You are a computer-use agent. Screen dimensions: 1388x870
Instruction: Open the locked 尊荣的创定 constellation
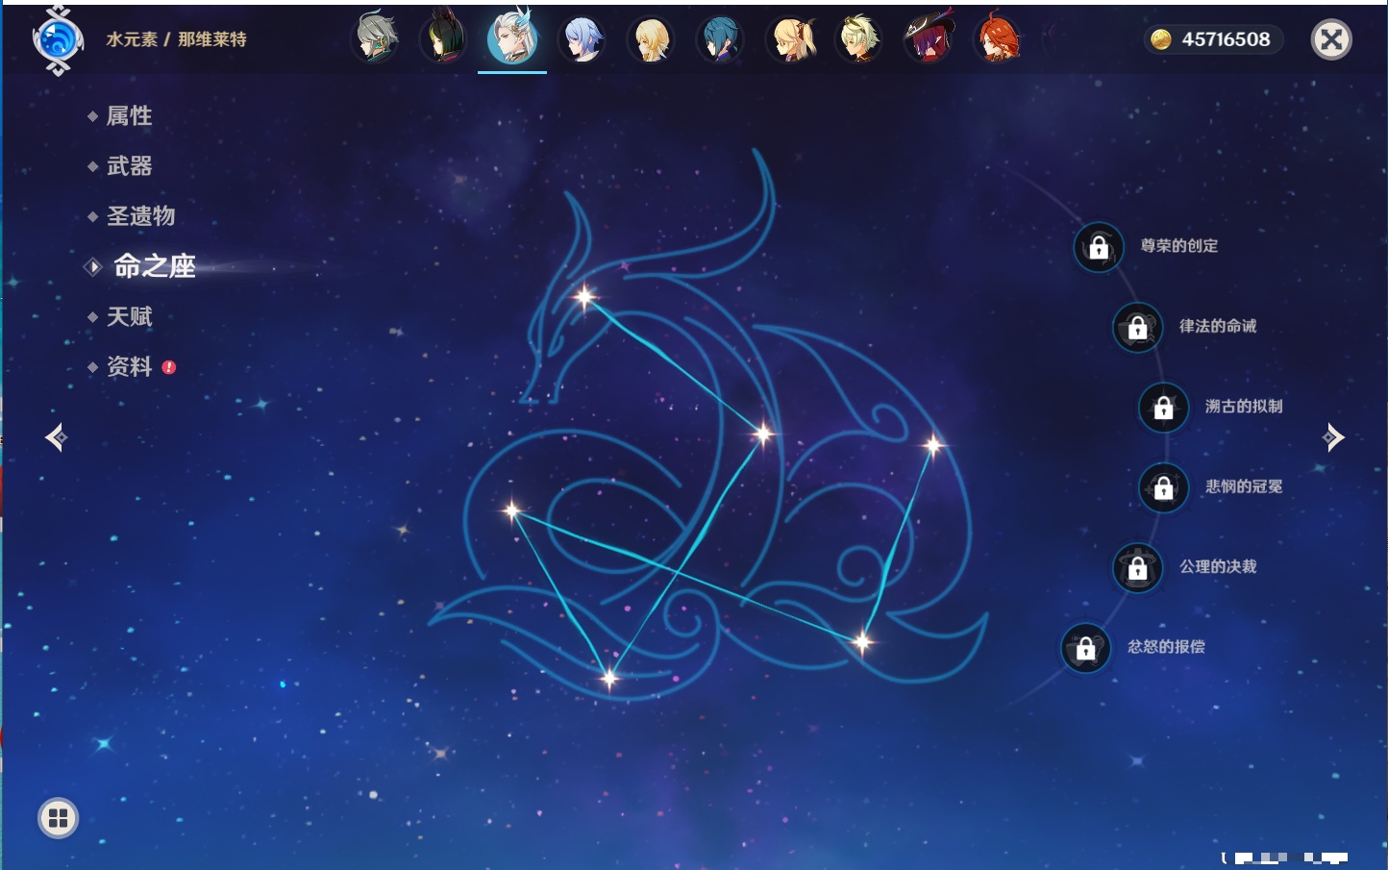pyautogui.click(x=1099, y=247)
